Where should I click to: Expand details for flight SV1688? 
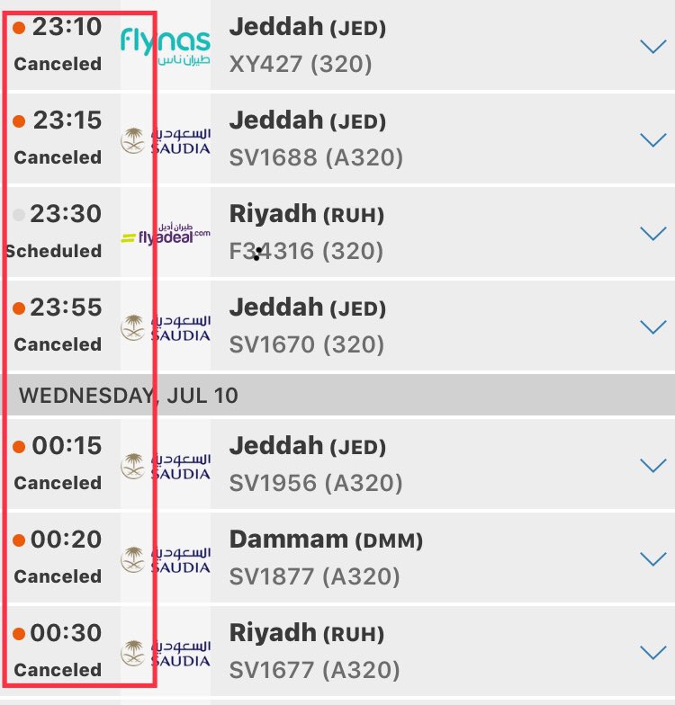[x=653, y=140]
